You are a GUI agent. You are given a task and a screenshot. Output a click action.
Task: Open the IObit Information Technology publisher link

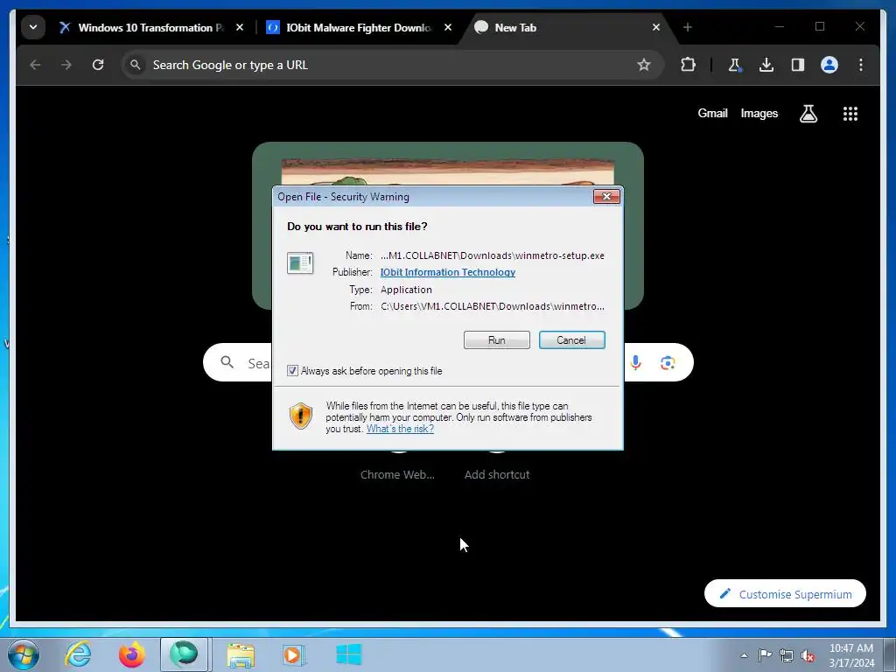[447, 272]
